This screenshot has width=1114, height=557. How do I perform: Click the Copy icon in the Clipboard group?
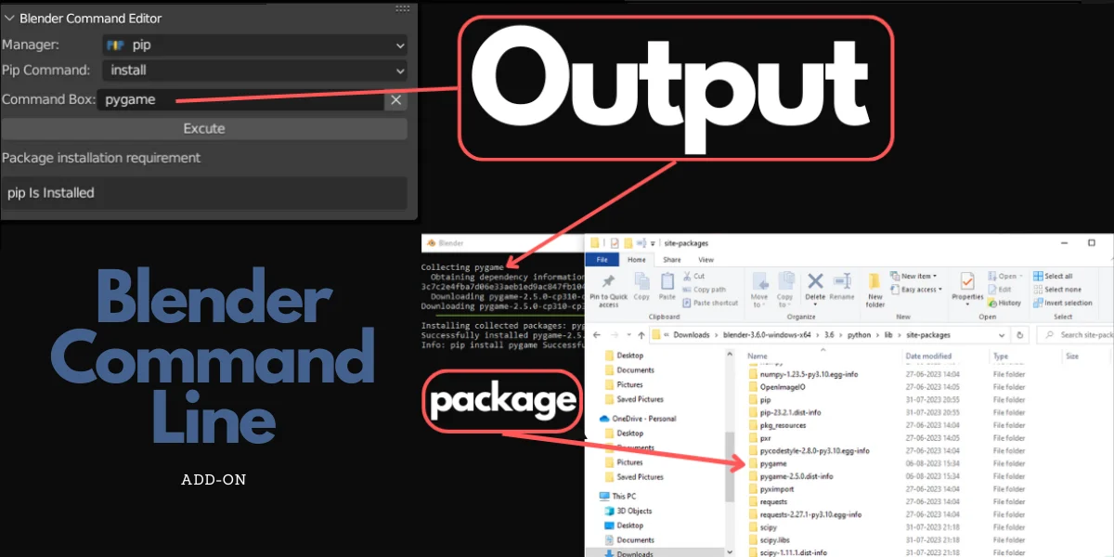(641, 281)
